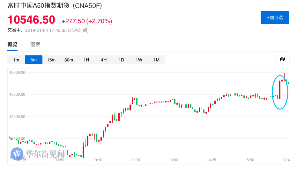
Task: Click the +277.50 (+2.70%) change value
Action: click(87, 21)
